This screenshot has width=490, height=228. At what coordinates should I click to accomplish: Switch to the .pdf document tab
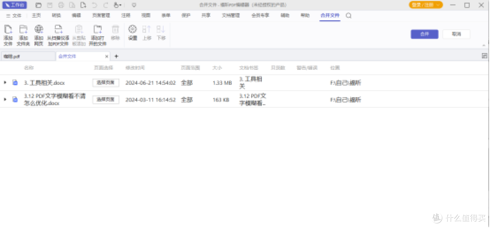(28, 56)
